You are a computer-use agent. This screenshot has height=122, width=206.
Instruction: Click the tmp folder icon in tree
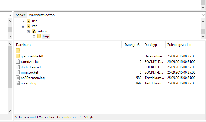(x=39, y=36)
